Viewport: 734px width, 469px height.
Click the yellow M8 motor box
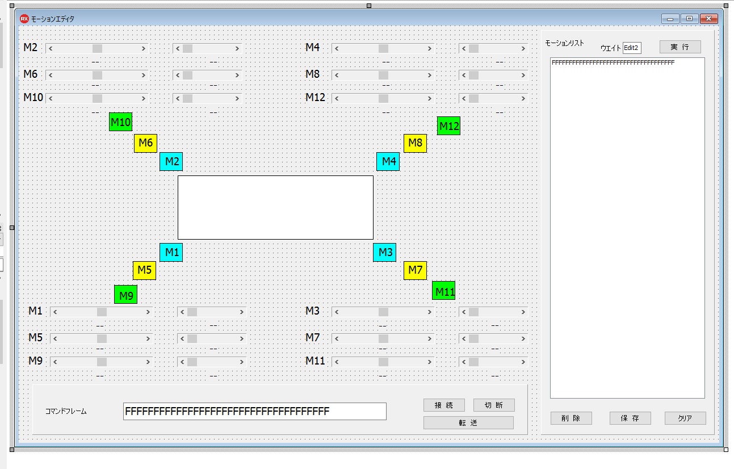click(x=415, y=143)
